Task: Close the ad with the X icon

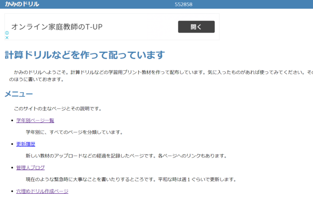Action: coord(7,37)
